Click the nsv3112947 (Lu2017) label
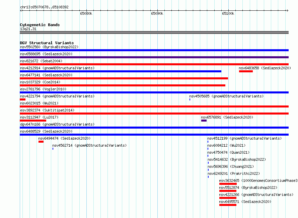Viewport: 298px width, 218px height. (39, 117)
